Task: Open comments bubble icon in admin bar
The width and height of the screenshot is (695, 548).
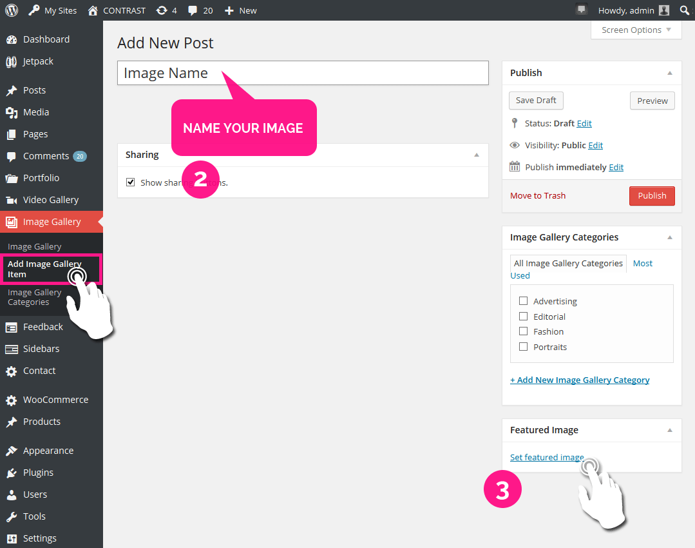Action: pyautogui.click(x=193, y=10)
